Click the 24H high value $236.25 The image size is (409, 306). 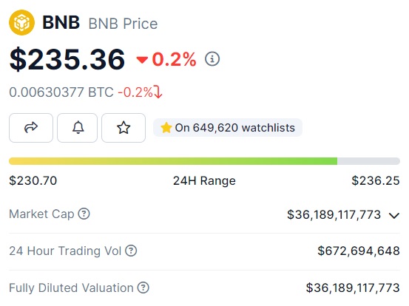click(376, 180)
